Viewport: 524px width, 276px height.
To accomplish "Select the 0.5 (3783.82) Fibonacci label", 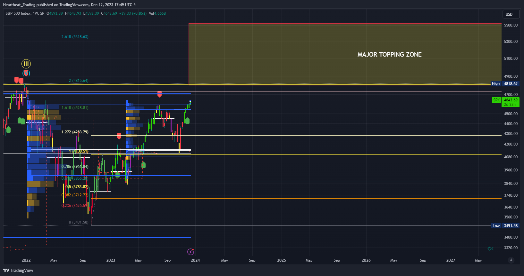I will pos(77,187).
